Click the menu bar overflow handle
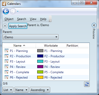Screen dimensions: 99x95 50,19
